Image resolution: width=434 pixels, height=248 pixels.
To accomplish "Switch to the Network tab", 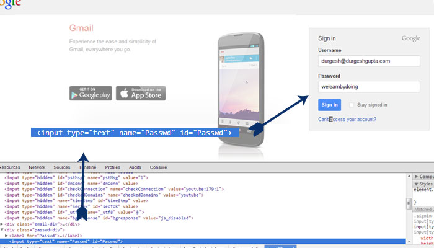I will click(x=37, y=167).
